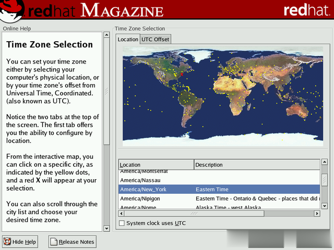Click Australia on the world map
The height and width of the screenshot is (250, 334).
point(297,110)
